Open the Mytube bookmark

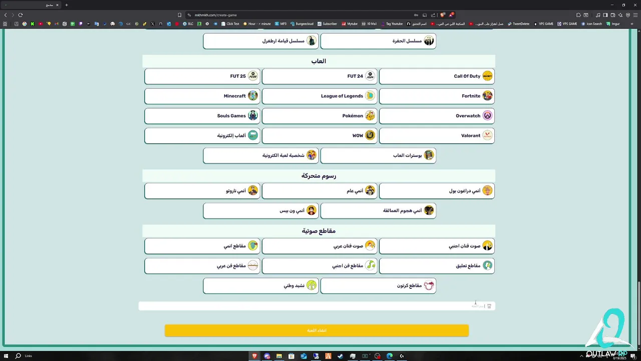pyautogui.click(x=350, y=24)
